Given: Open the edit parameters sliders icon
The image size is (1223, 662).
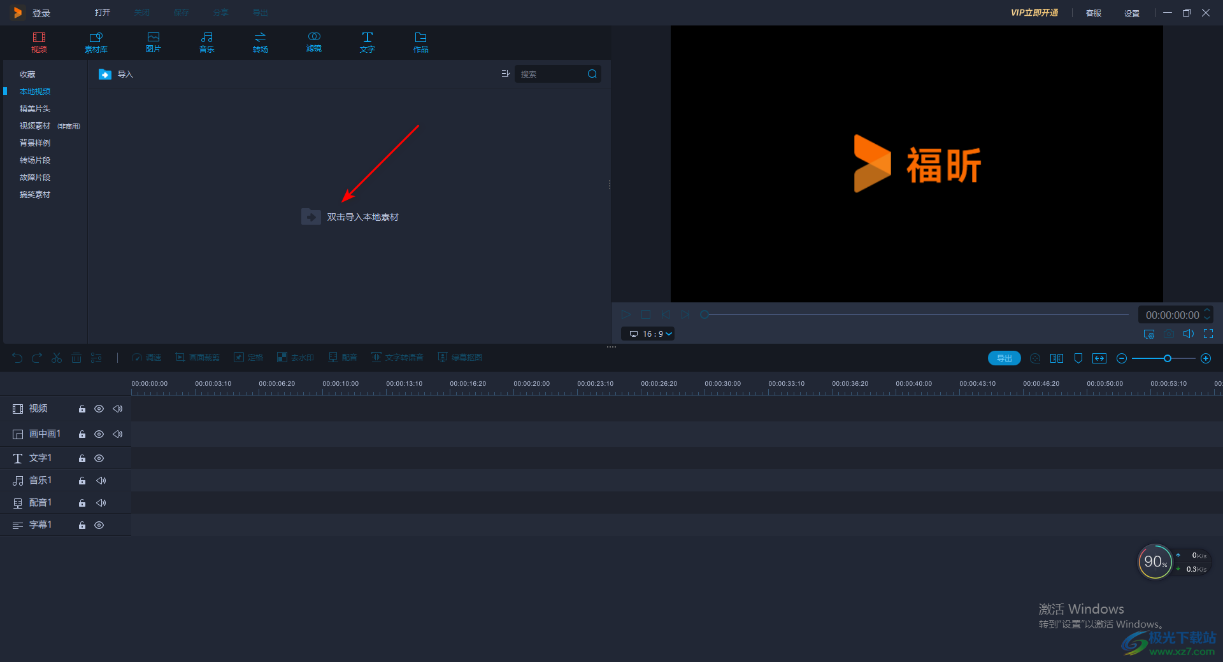Looking at the screenshot, I should [x=96, y=358].
